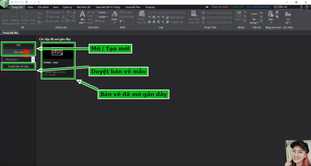Image resolution: width=311 pixels, height=166 pixels.
Task: Open the VinaCAD Plus tab
Action: coord(133,7)
